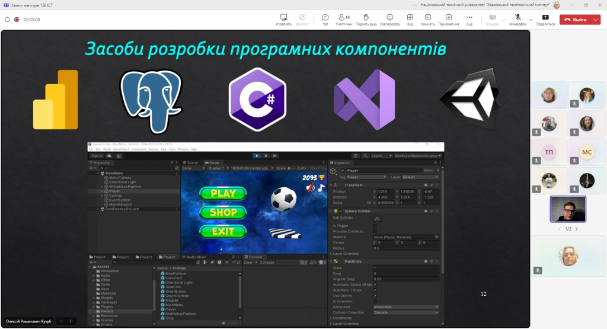The height and width of the screenshot is (329, 607).
Task: Show the participants list
Action: (x=344, y=20)
